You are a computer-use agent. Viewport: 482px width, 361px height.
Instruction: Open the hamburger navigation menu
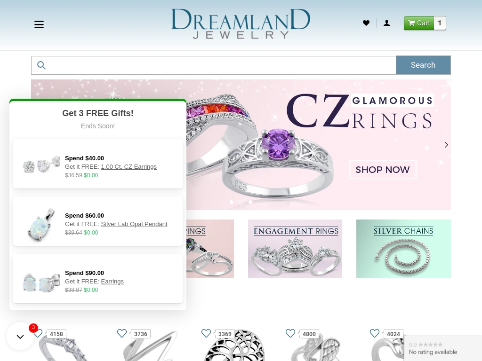click(x=39, y=24)
